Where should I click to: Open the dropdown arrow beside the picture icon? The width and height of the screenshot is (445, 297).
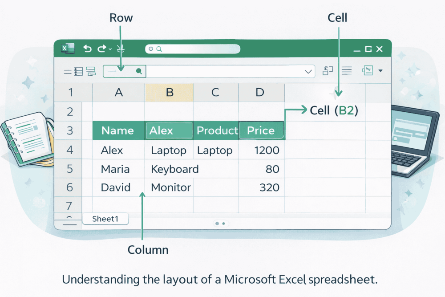(380, 71)
